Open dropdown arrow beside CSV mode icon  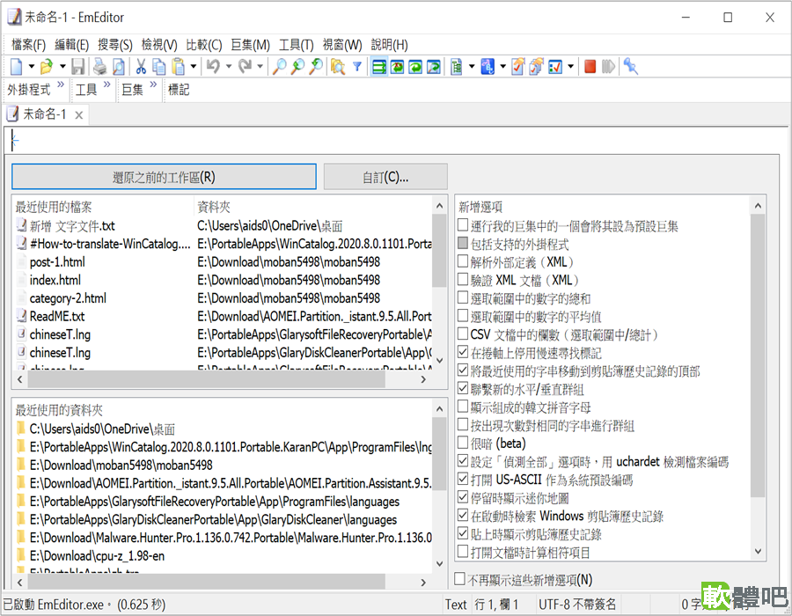point(472,67)
